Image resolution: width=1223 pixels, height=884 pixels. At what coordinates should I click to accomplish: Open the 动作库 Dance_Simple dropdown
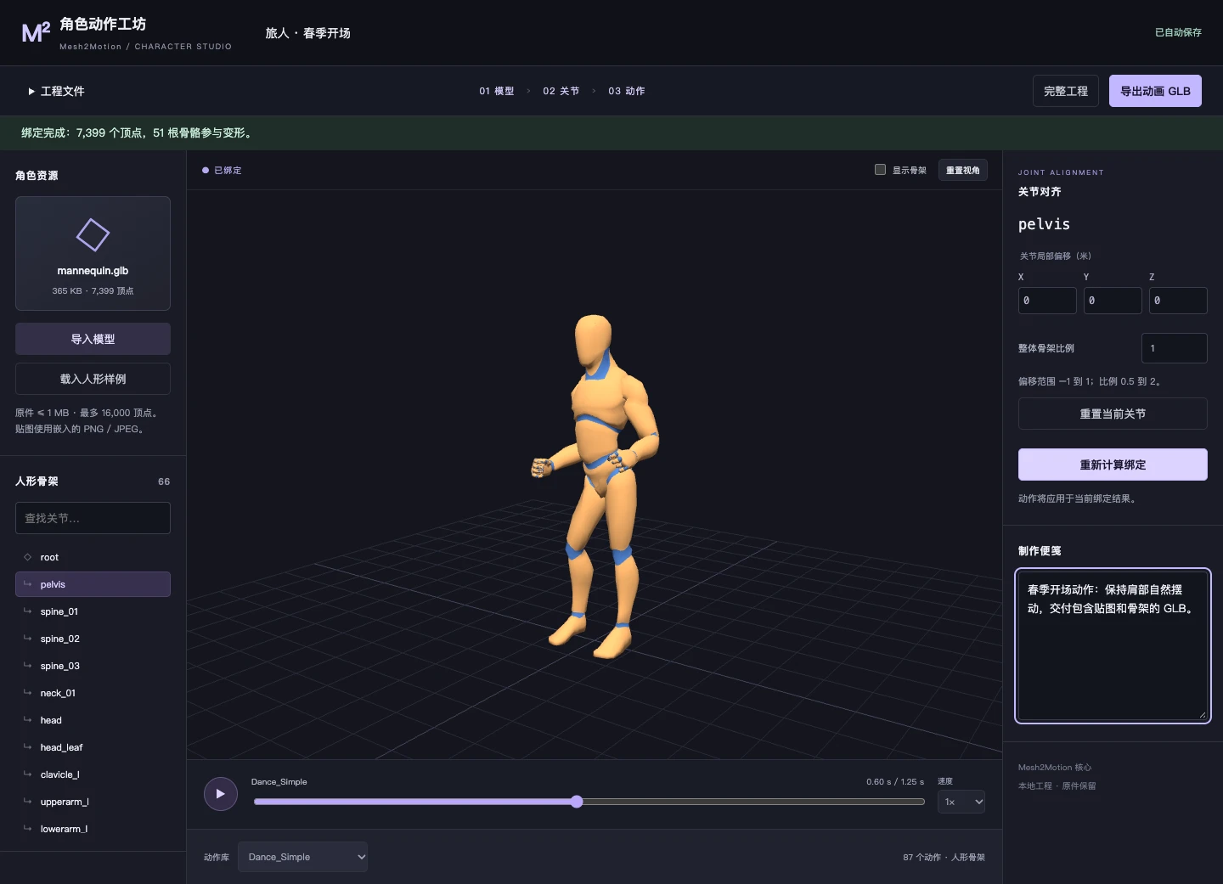pos(302,857)
